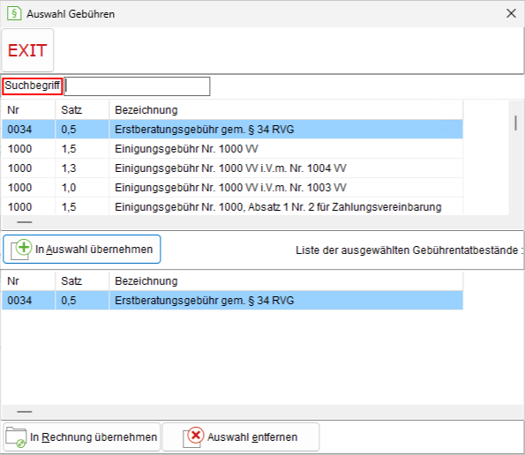Click the red EXIT toolbar button
Image resolution: width=525 pixels, height=455 pixels.
(27, 50)
